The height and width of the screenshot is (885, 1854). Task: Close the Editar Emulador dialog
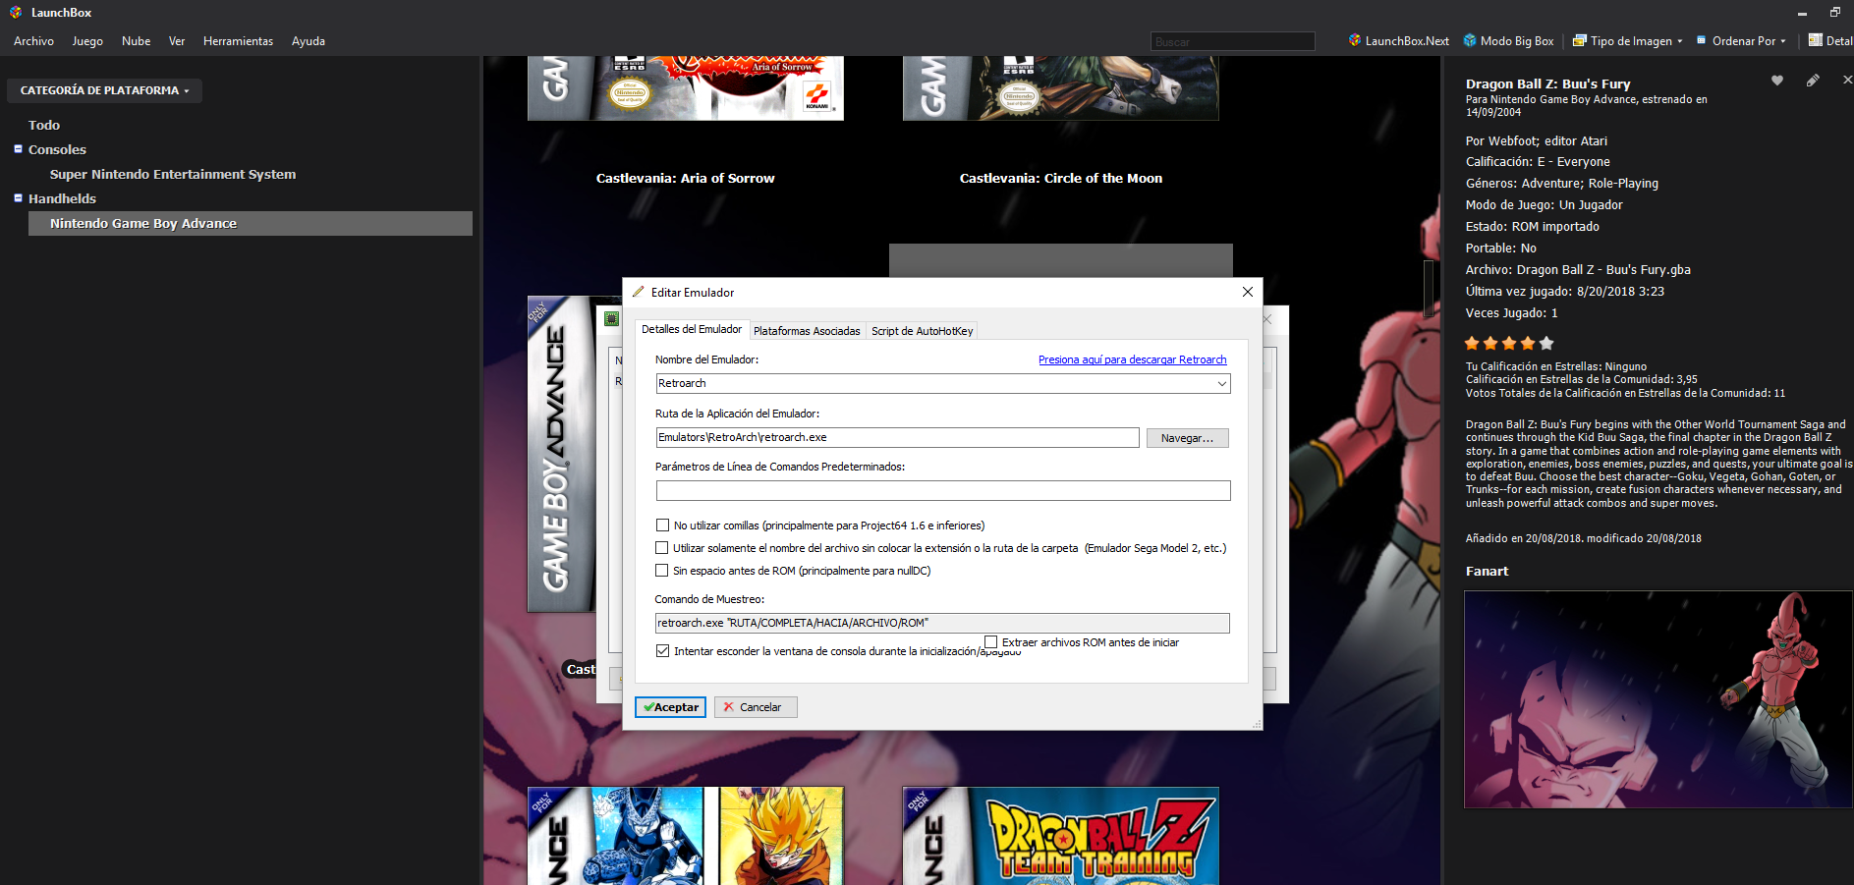click(x=1248, y=292)
